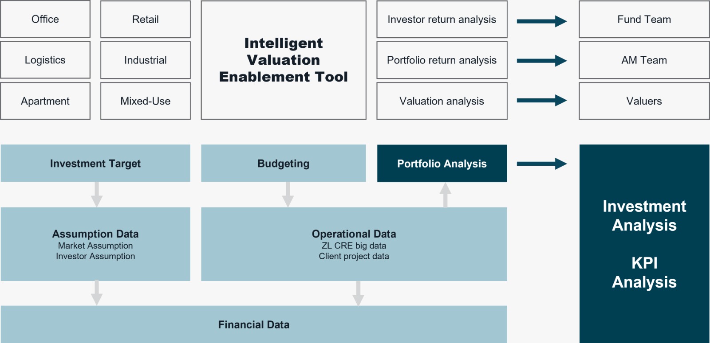Screen dimensions: 710x343
Task: Choose the Logistics property type
Action: pos(45,60)
